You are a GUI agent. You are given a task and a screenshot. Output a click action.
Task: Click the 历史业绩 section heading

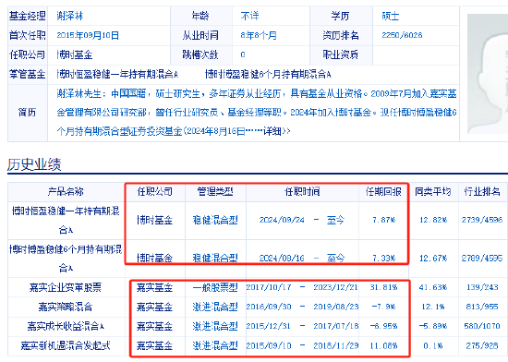(x=34, y=164)
